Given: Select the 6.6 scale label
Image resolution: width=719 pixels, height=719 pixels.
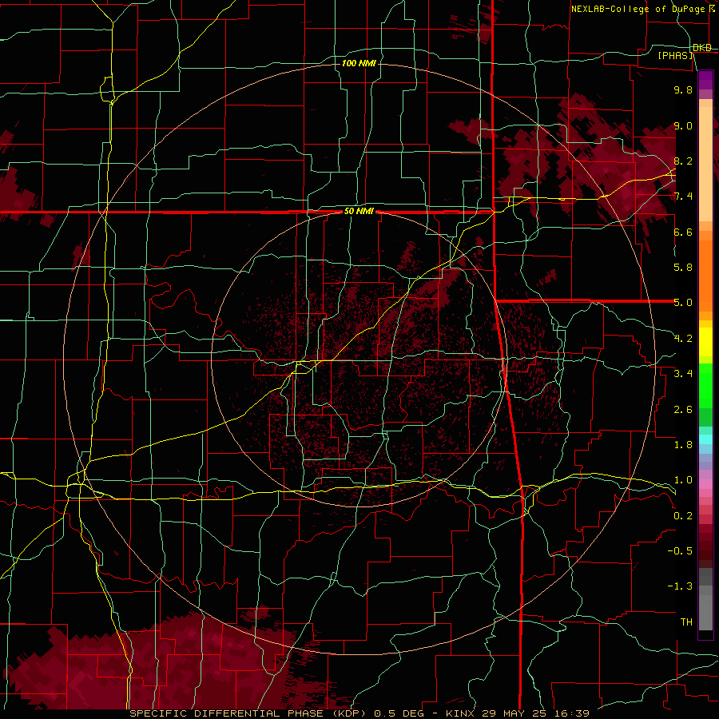Looking at the screenshot, I should (683, 232).
